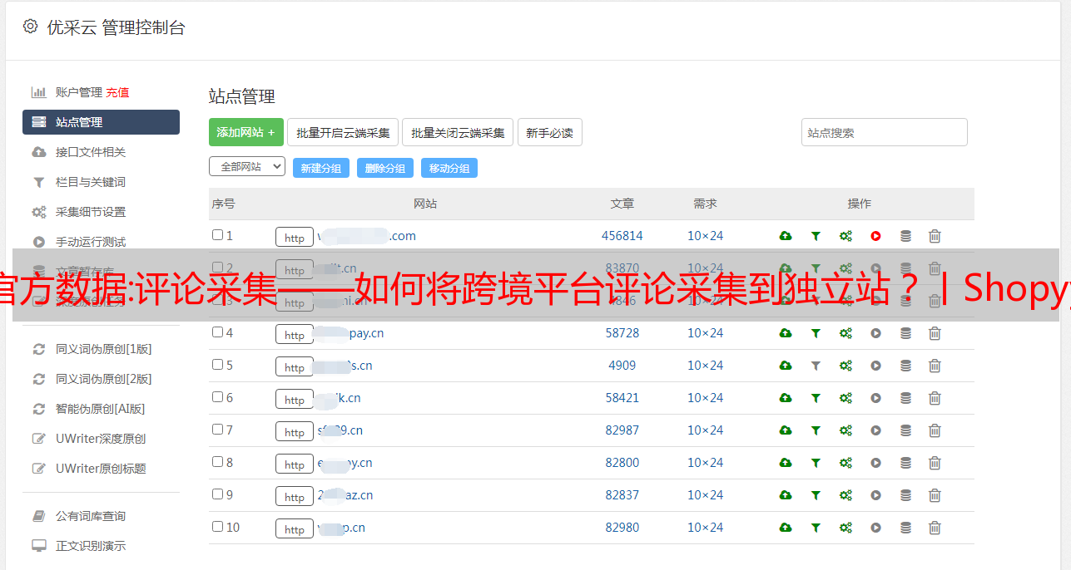Click the cloud icon in row 10
The height and width of the screenshot is (570, 1071).
point(786,528)
